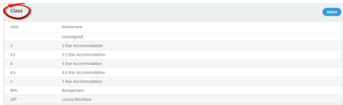This screenshot has height=105, width=343.
Task: Click code cell 5
Action: click(11, 81)
